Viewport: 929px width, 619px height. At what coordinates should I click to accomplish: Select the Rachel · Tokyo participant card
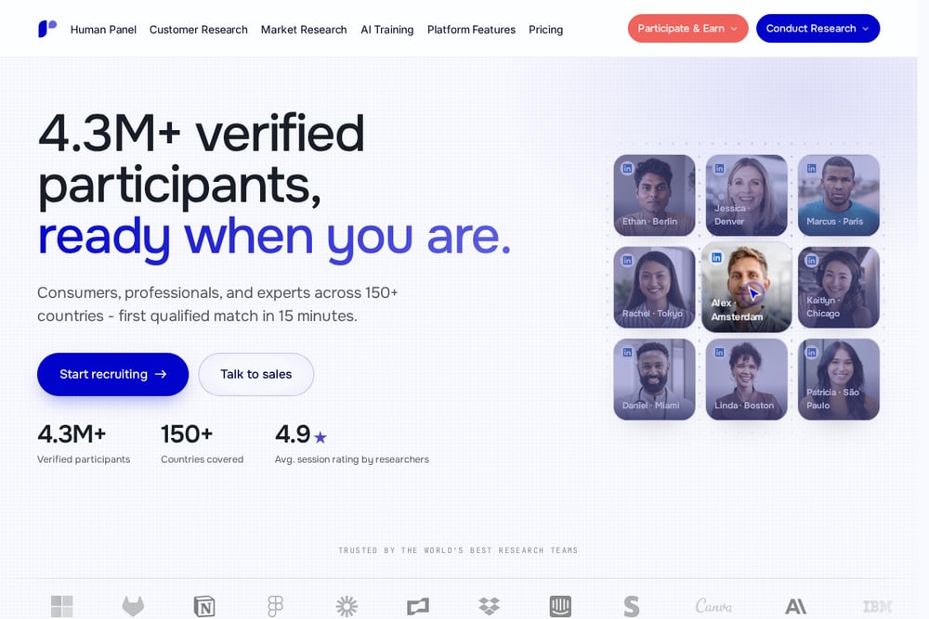pos(654,287)
